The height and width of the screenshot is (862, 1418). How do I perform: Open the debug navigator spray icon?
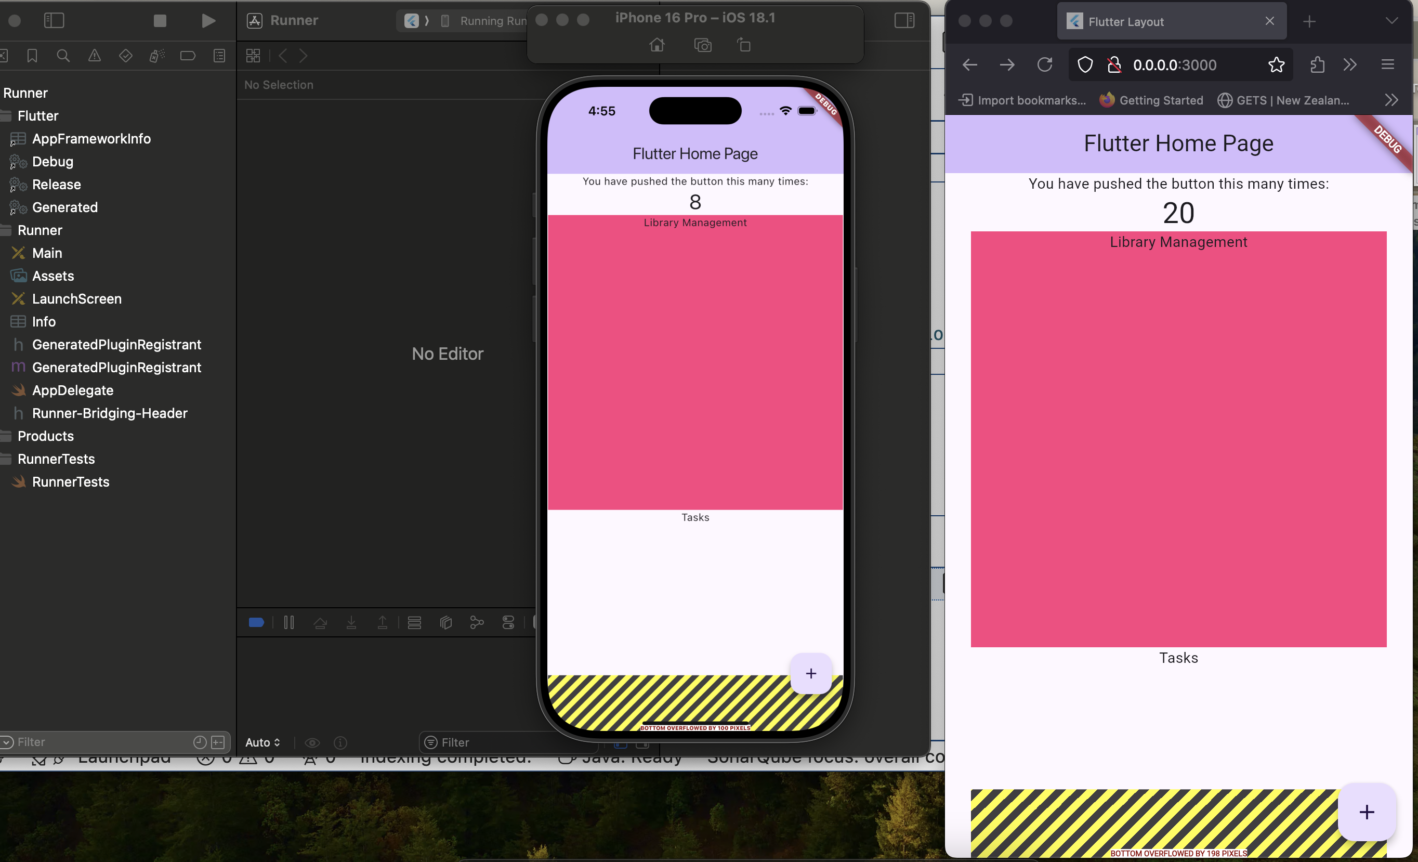point(156,56)
